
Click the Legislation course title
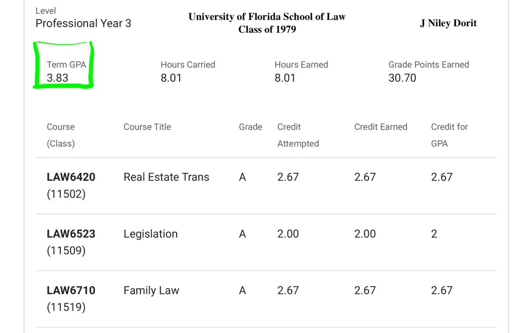pyautogui.click(x=150, y=234)
